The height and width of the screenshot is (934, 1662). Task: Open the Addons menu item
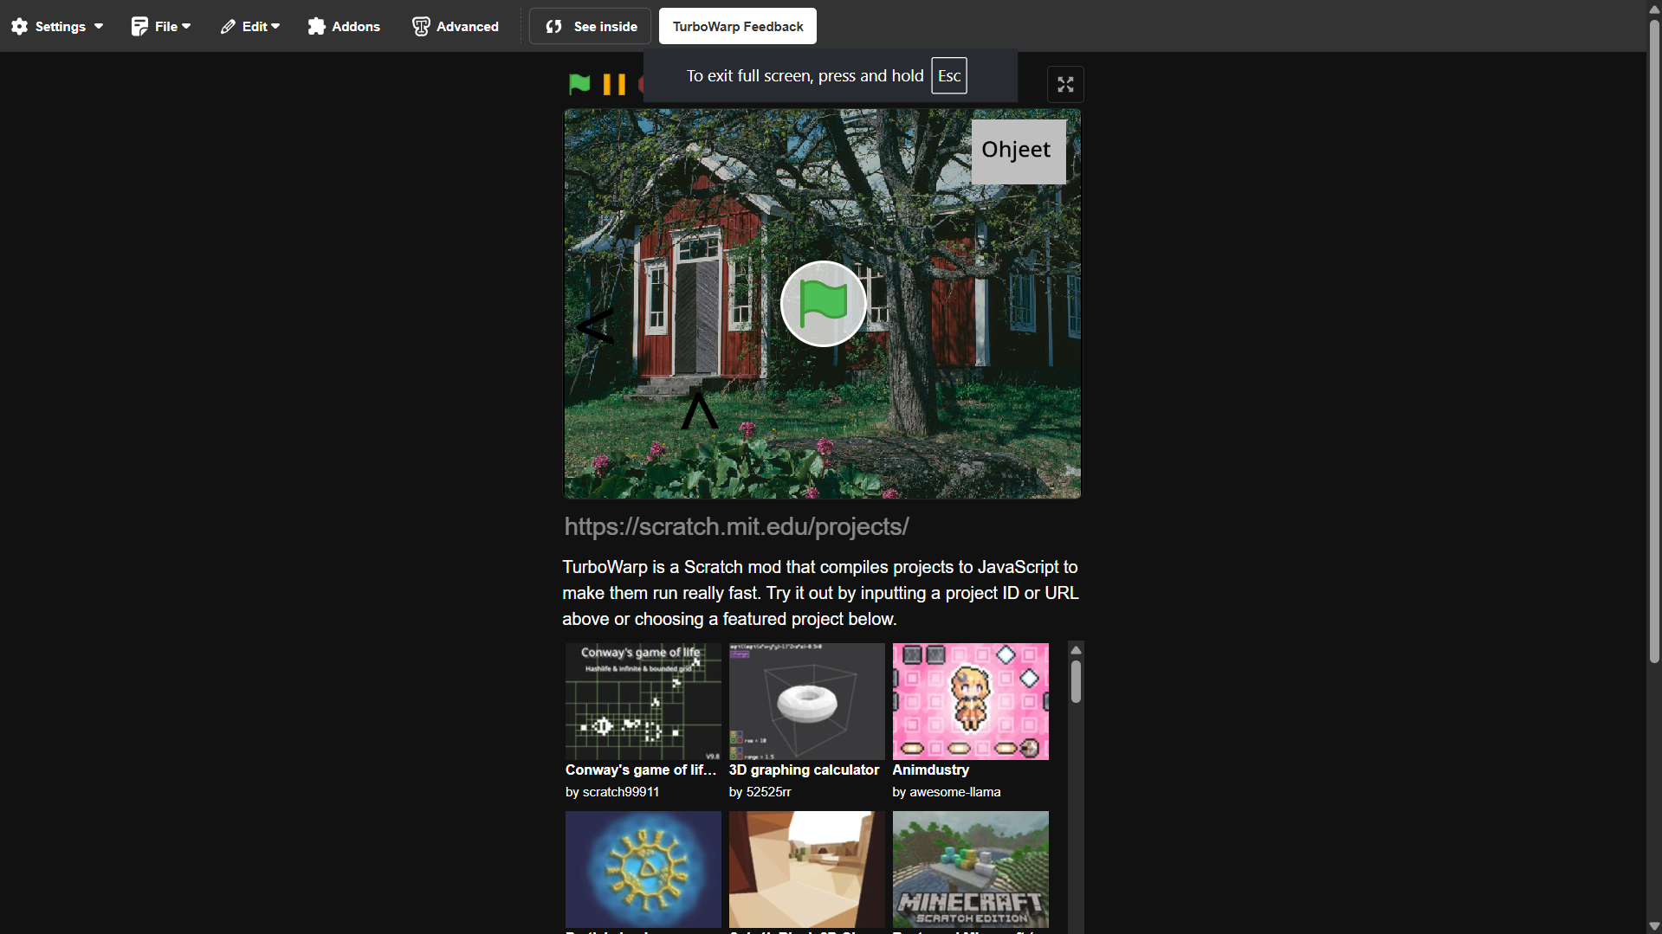344,26
